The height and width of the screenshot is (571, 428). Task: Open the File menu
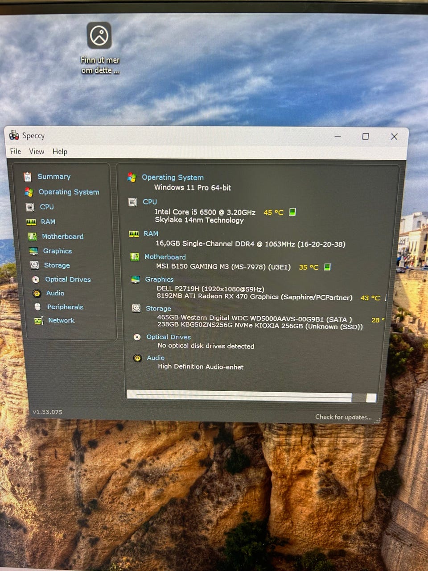point(16,152)
